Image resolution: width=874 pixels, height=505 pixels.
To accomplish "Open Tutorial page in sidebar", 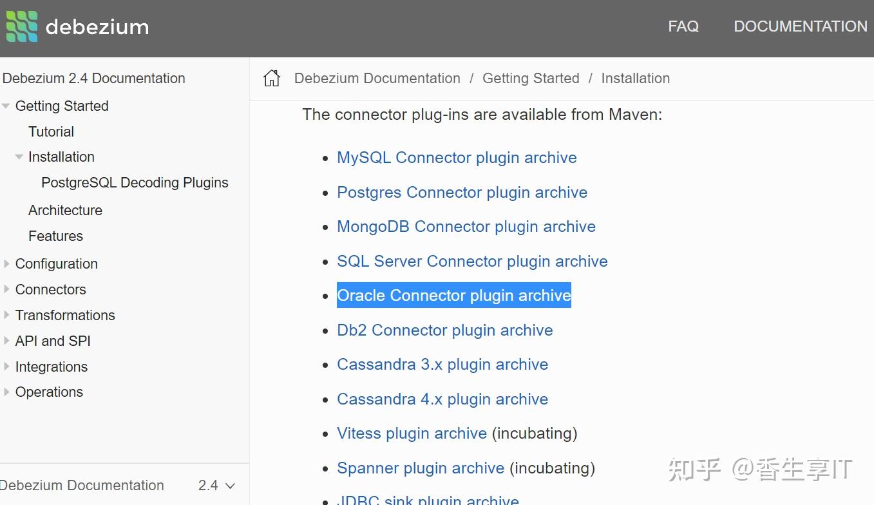I will [51, 131].
